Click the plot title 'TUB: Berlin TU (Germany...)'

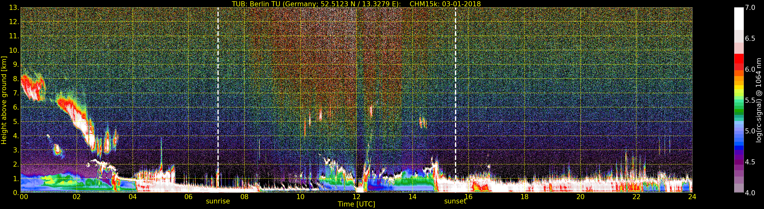pos(356,4)
